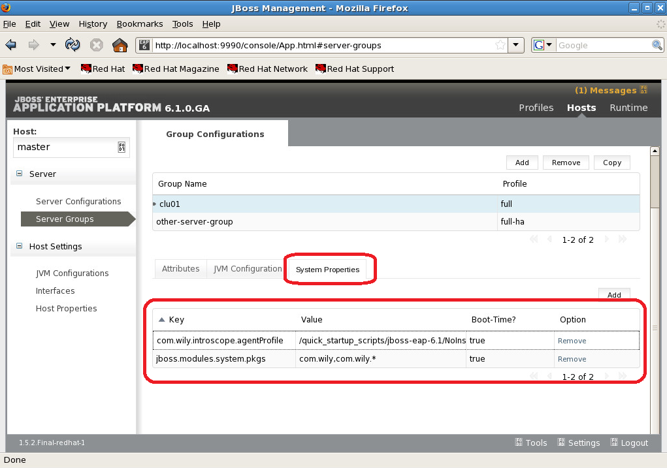Open Server Configurations in sidebar
The width and height of the screenshot is (667, 468).
pos(78,201)
